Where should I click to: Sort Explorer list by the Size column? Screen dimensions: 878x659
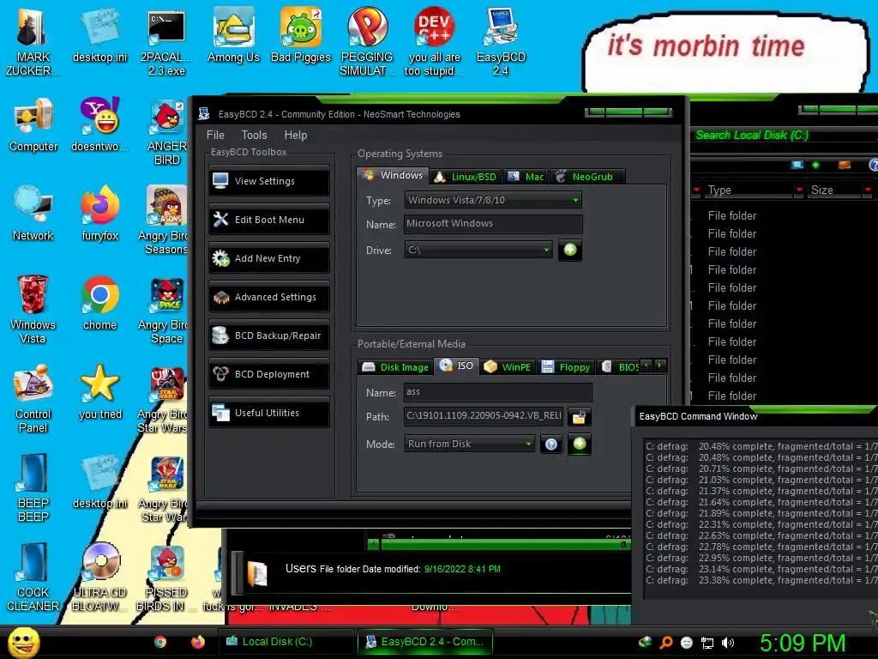pos(836,190)
